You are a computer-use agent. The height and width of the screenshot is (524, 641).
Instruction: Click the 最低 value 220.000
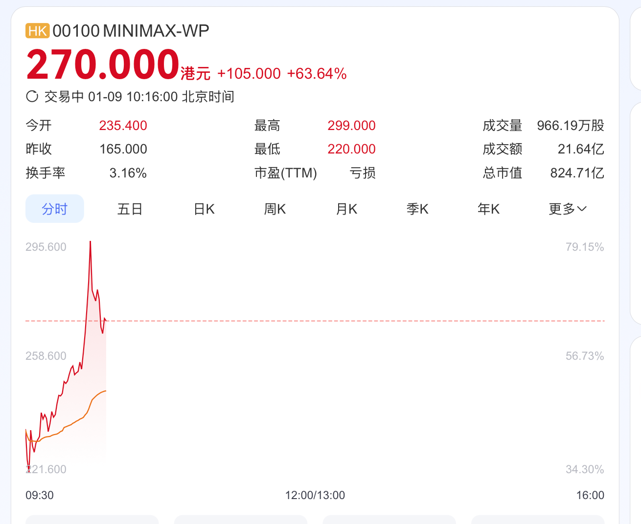351,149
